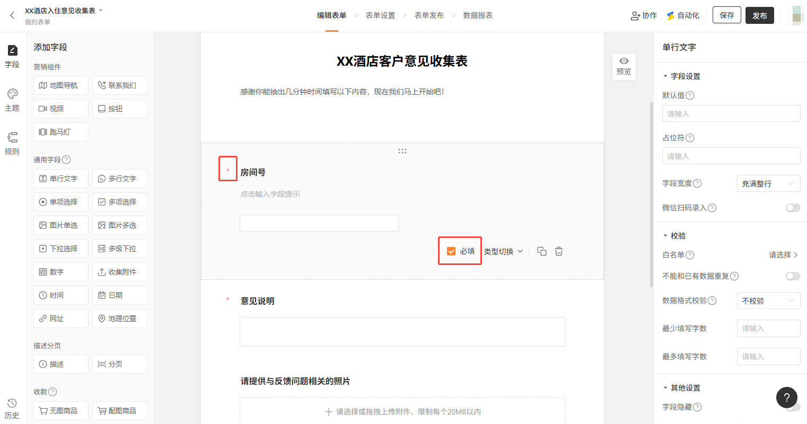The width and height of the screenshot is (807, 424).
Task: Expand the type switch dropdown
Action: coord(503,251)
